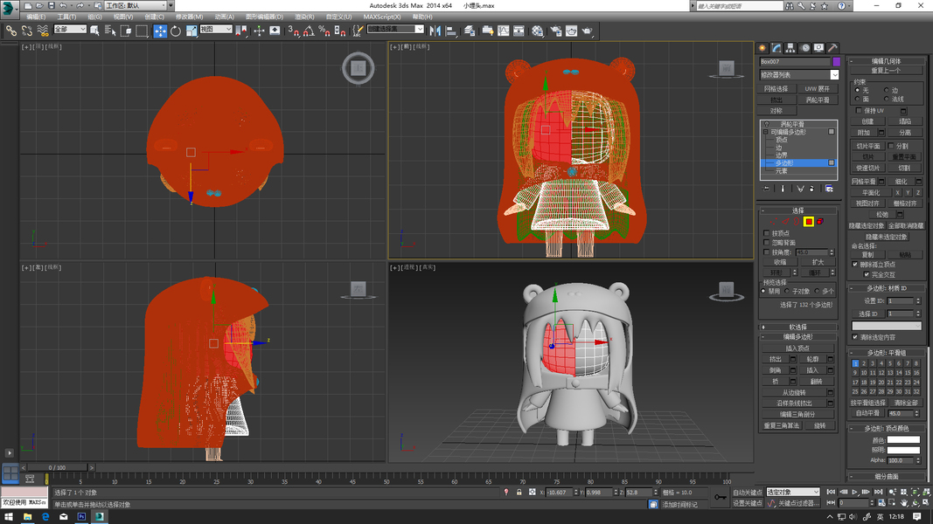Click the 插入顶点 button
Viewport: 933px width, 524px height.
(798, 348)
